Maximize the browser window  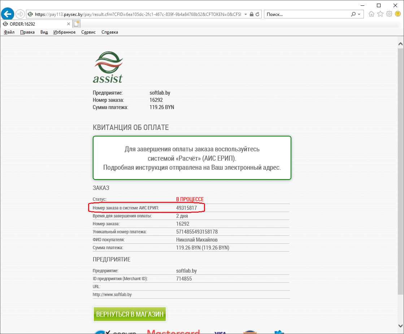[379, 5]
